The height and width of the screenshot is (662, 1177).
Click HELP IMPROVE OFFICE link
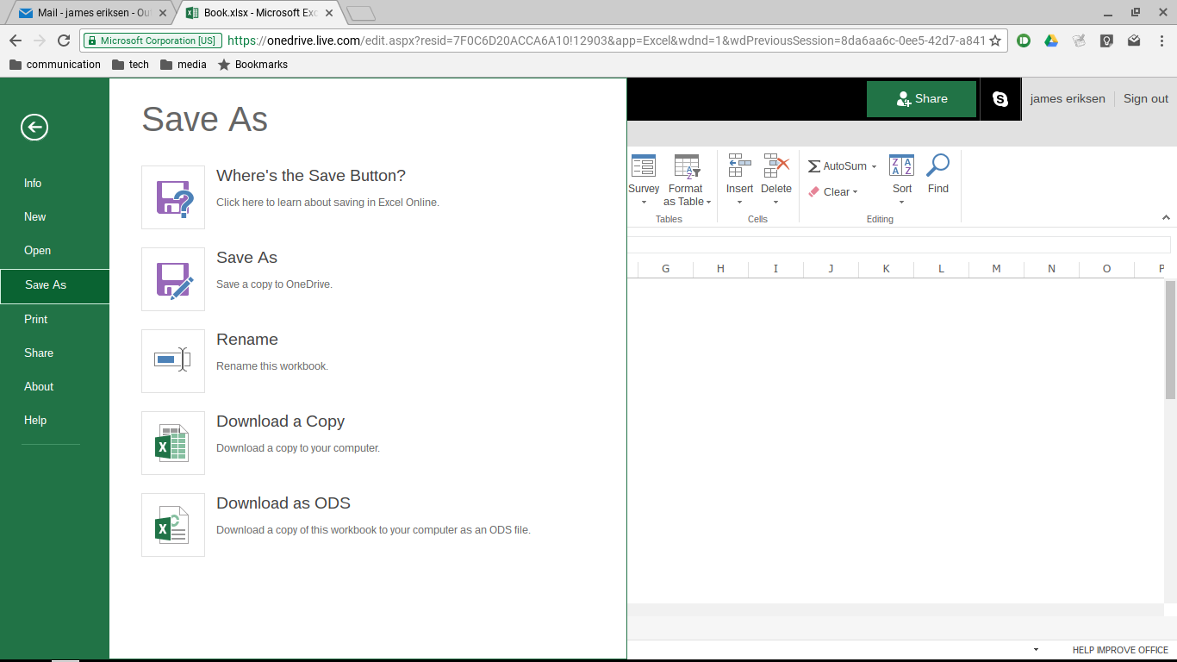[x=1120, y=650]
